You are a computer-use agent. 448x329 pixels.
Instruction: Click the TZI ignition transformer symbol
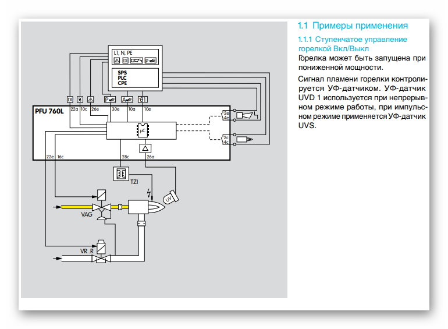tap(122, 174)
